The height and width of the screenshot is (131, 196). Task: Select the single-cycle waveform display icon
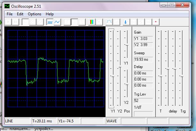(x=57, y=22)
